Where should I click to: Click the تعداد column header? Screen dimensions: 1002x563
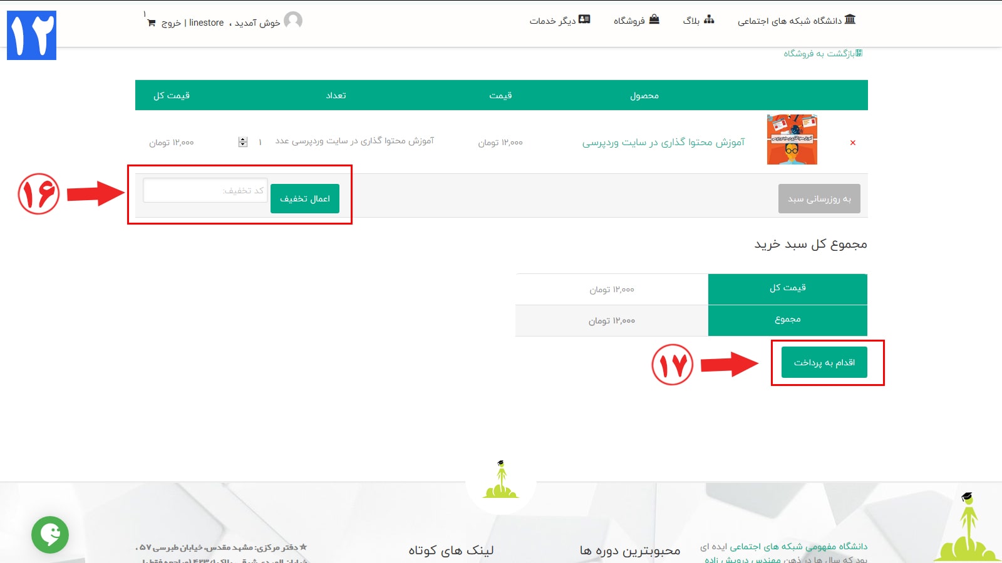336,96
